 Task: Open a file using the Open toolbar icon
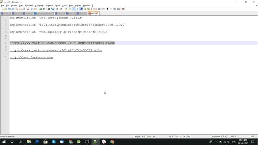tap(6, 9)
